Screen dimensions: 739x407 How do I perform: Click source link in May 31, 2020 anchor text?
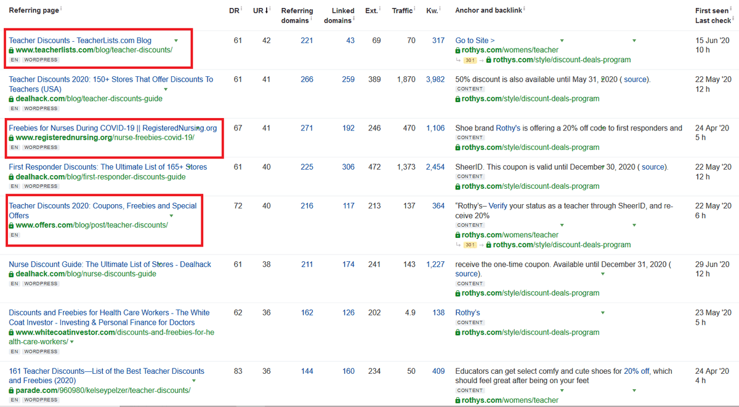click(635, 79)
